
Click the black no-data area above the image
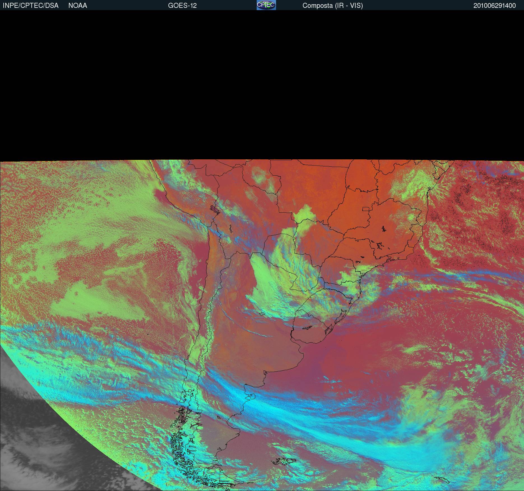[262, 84]
